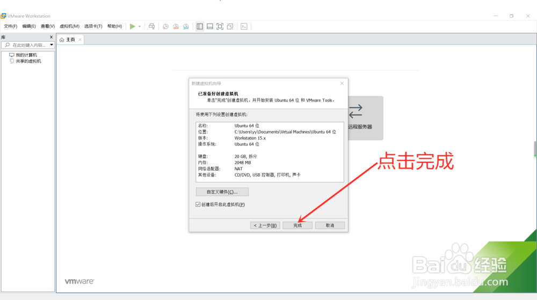Open the 帮助(H) menu
The image size is (537, 300).
tap(114, 26)
